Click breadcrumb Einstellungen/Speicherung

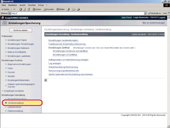[x=57, y=29]
